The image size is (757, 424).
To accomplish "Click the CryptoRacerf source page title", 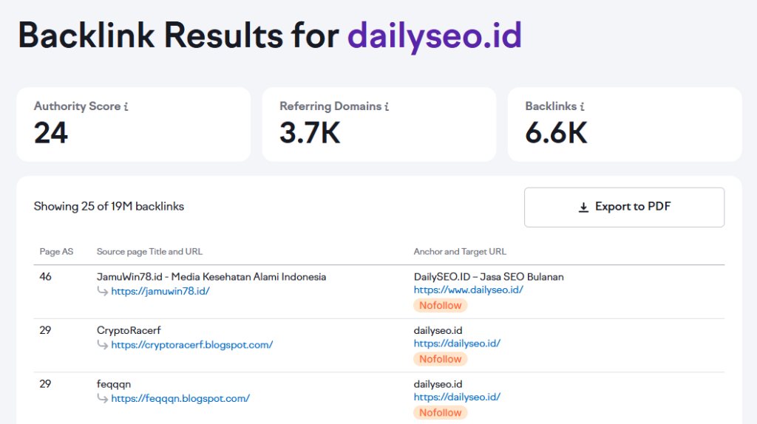I will click(129, 330).
